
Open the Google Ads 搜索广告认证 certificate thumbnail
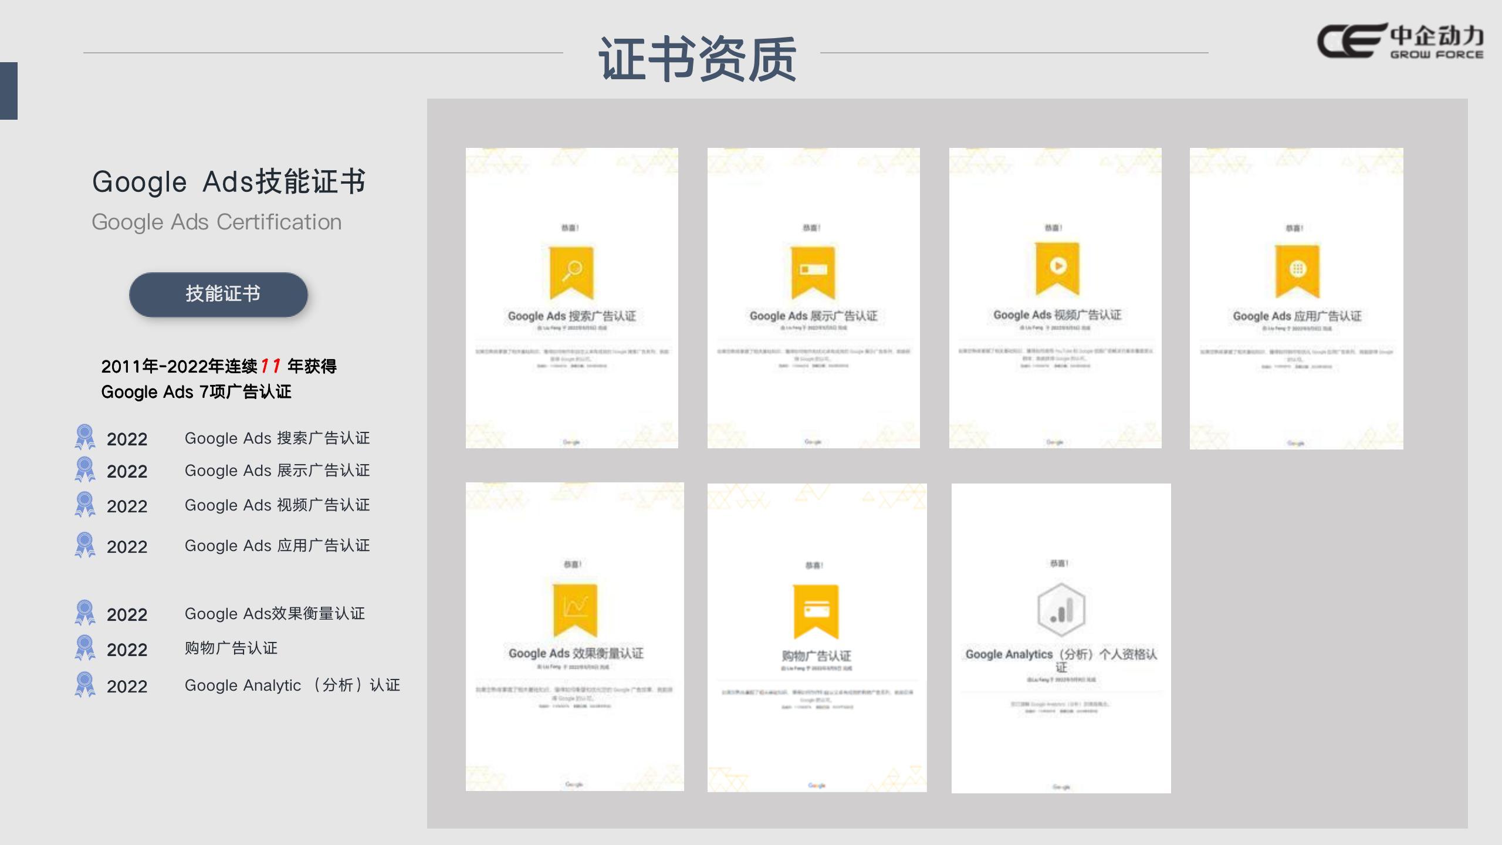pyautogui.click(x=571, y=298)
